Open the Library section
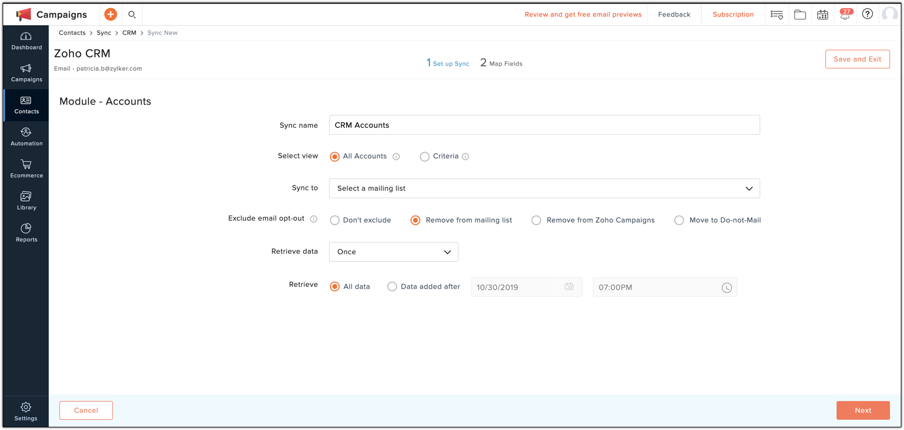This screenshot has height=430, width=904. pos(26,201)
